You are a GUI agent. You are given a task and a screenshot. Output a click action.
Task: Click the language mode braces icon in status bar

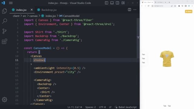(x=116, y=107)
